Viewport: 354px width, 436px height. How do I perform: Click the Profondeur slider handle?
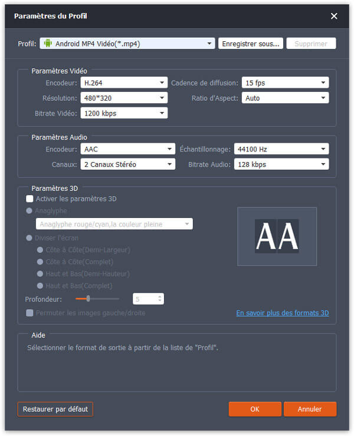[x=88, y=299]
